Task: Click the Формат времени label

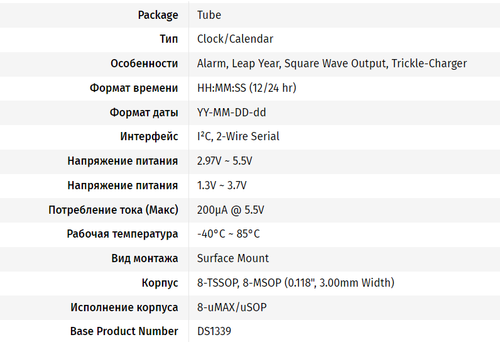Action: [134, 88]
